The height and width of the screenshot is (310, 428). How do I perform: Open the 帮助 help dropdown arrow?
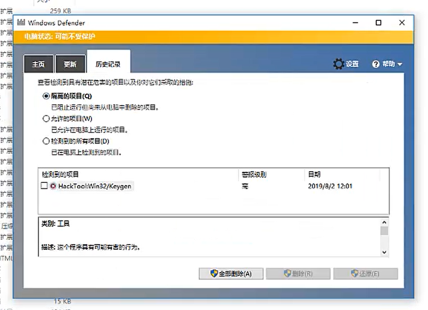[400, 64]
